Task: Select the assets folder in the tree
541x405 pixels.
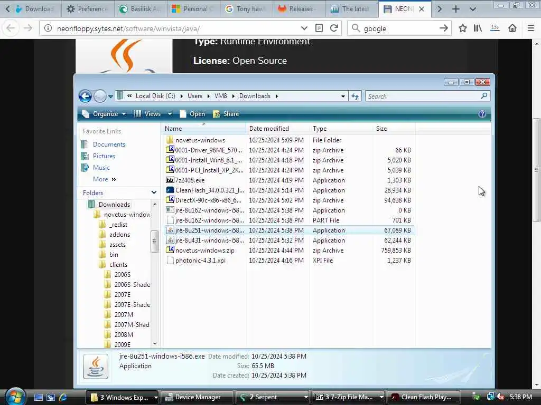Action: [117, 245]
